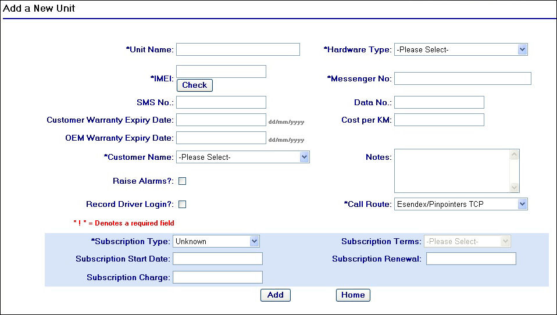
Task: Select Customer Warranty Expiry Date field
Action: 221,120
